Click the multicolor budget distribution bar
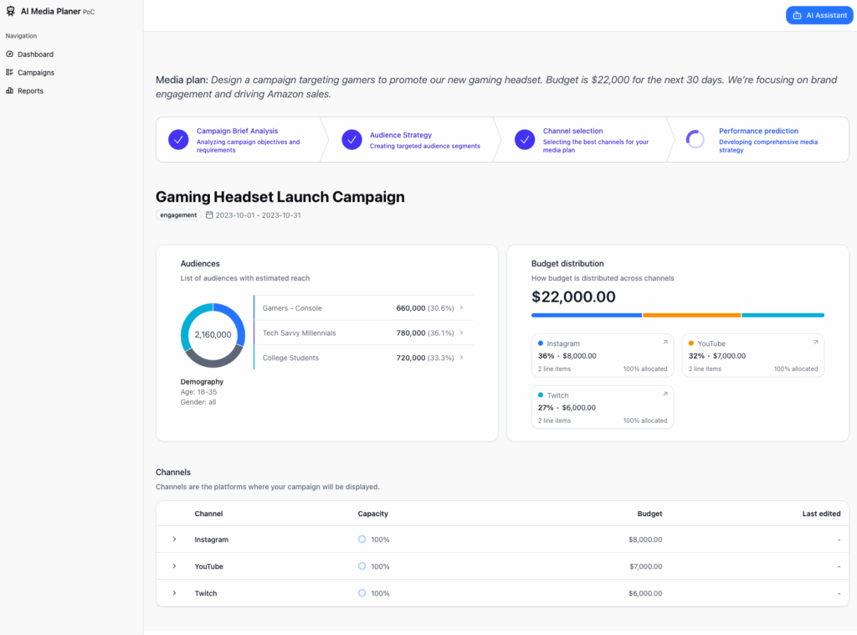 (678, 315)
